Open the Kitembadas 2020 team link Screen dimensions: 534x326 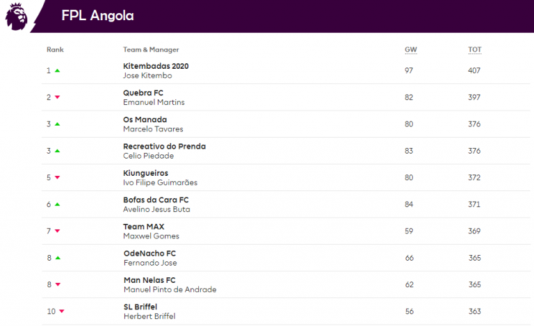[x=156, y=66]
